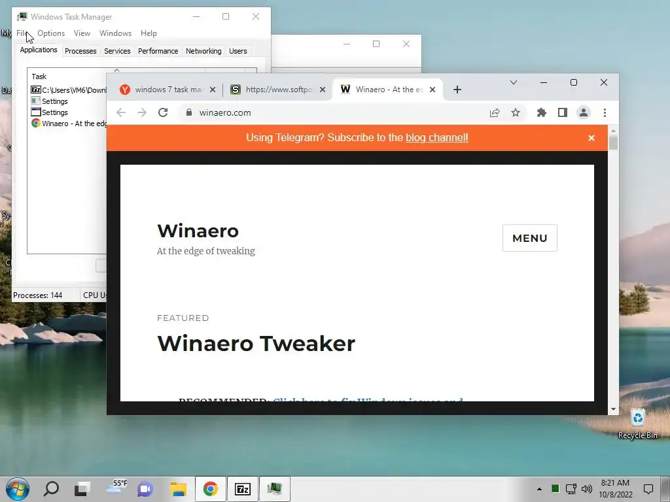
Task: Close the softpedia tab
Action: point(323,90)
